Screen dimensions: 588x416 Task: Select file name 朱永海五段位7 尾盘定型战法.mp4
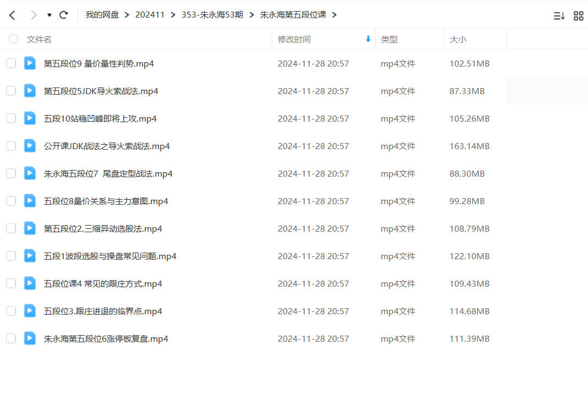108,174
